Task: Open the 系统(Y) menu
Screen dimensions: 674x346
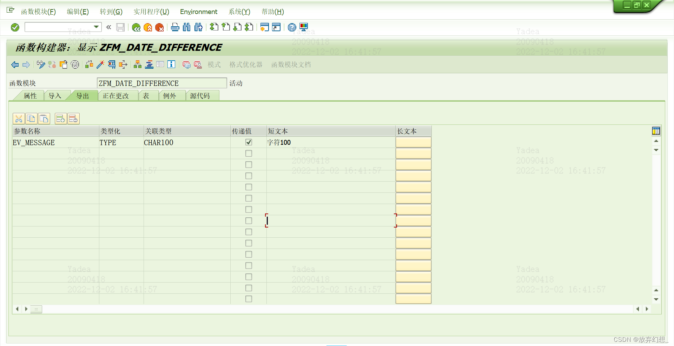Action: [x=239, y=12]
